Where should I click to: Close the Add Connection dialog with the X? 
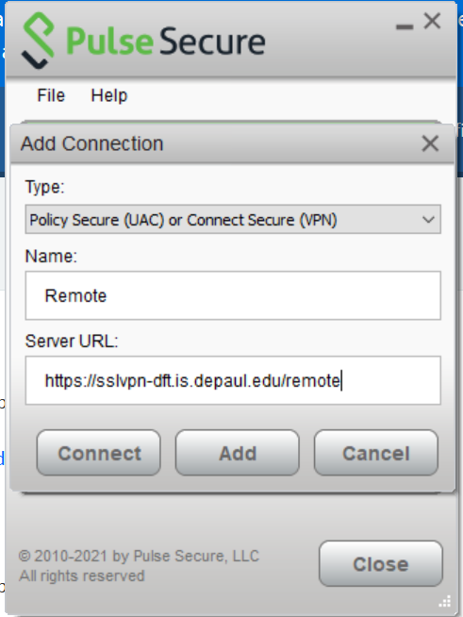(430, 143)
